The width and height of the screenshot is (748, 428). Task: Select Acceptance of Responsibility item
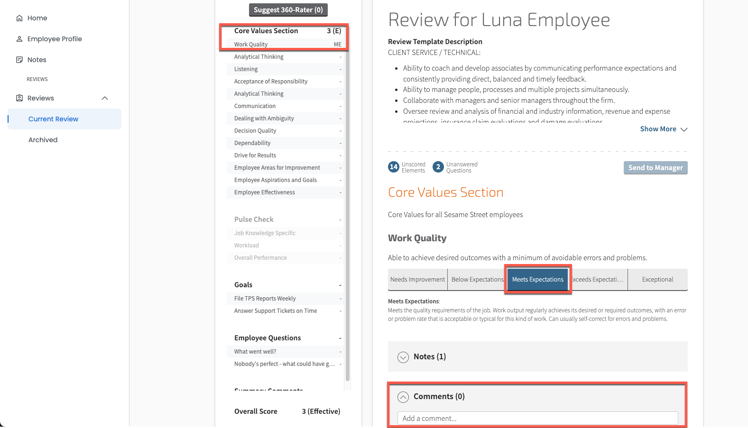285,82
